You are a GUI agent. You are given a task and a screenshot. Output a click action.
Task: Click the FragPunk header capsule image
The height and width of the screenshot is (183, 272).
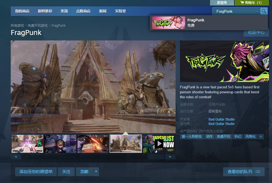click(224, 61)
